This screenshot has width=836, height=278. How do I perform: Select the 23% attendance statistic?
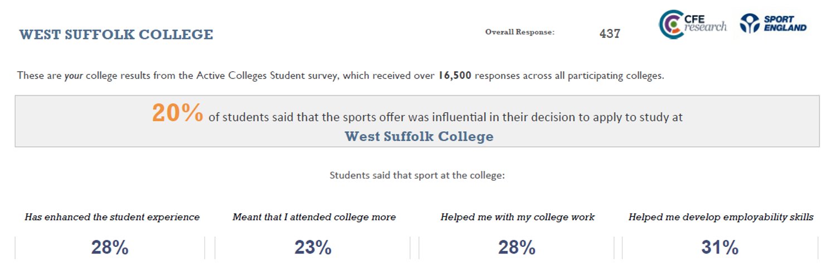tap(313, 247)
